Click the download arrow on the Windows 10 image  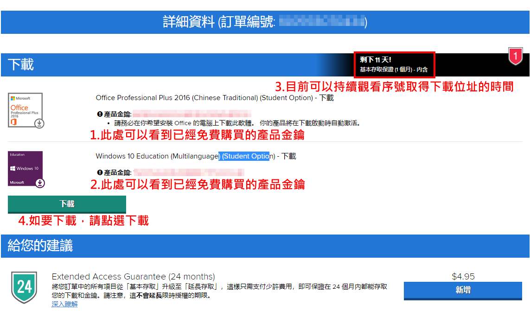coord(40,183)
